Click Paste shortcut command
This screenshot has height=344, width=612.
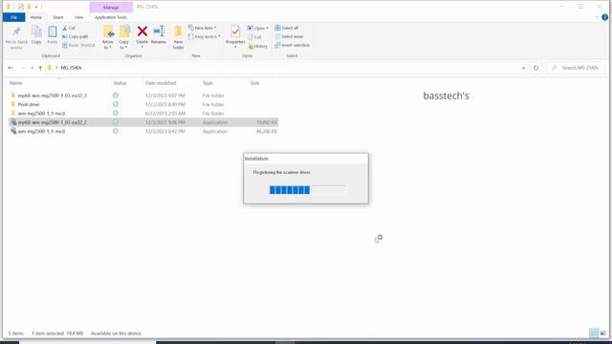[78, 45]
